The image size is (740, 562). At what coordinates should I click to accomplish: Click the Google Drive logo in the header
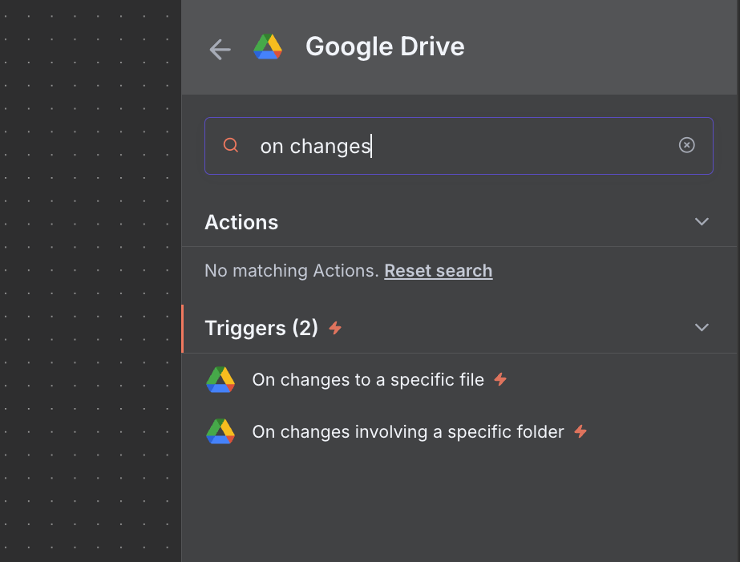coord(268,47)
